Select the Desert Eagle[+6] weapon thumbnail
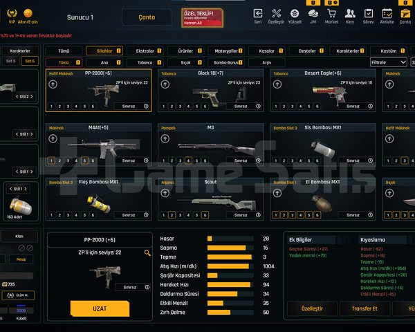415x332 pixels. point(331,95)
